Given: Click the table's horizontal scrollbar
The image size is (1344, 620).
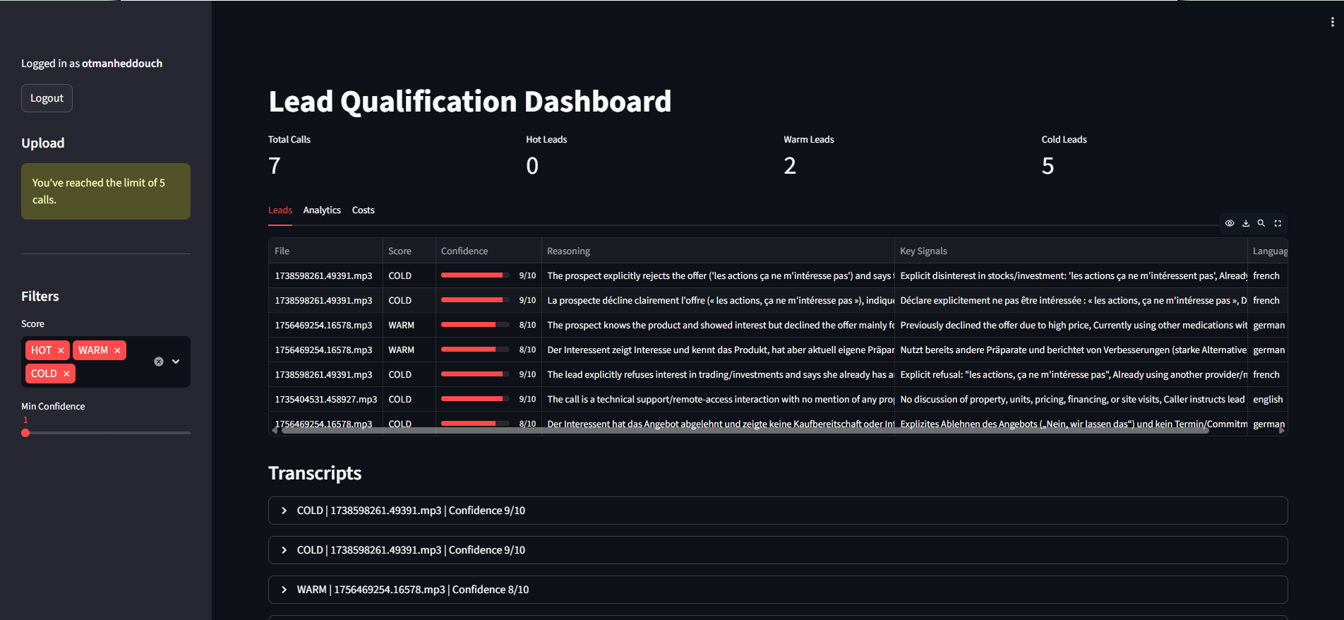Looking at the screenshot, I should [745, 430].
